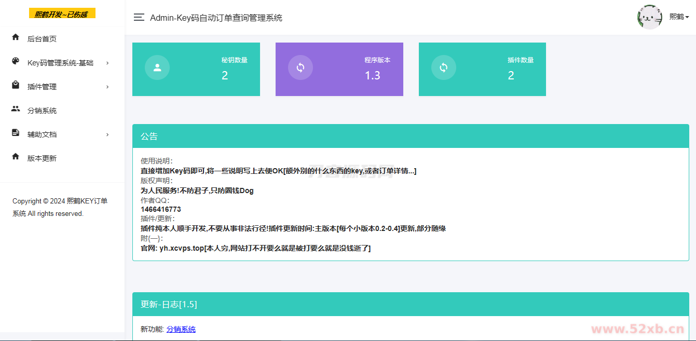
Task: Expand the 插件管理 submenu
Action: point(107,86)
